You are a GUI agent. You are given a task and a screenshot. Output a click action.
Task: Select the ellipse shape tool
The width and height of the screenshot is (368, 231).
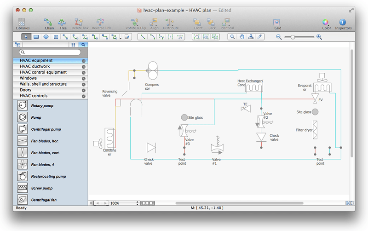[x=46, y=37]
